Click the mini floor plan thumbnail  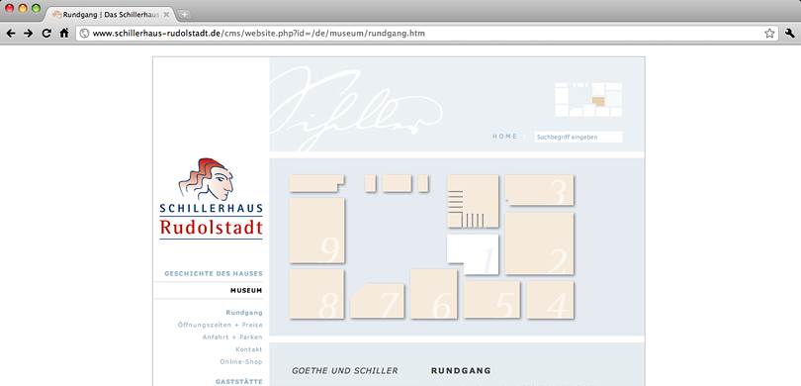(x=588, y=99)
